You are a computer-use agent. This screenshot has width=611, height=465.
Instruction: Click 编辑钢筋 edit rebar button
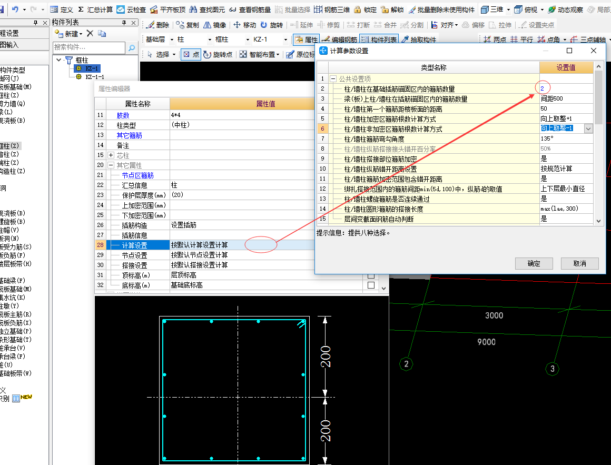[339, 39]
